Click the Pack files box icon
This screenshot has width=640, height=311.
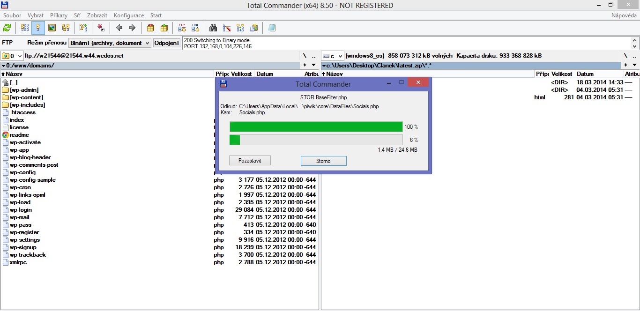coord(150,28)
